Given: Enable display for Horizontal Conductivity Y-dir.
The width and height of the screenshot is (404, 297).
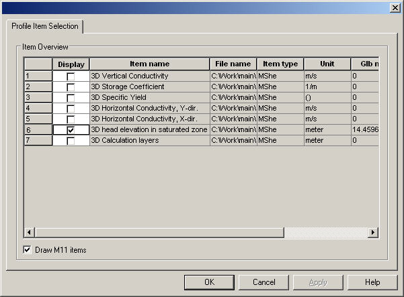Looking at the screenshot, I should click(71, 108).
